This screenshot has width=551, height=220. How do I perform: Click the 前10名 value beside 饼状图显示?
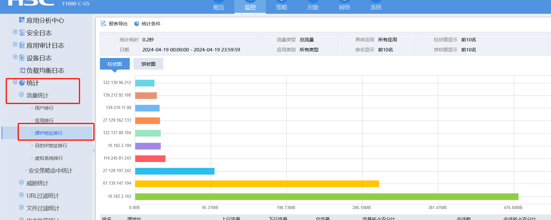click(469, 50)
